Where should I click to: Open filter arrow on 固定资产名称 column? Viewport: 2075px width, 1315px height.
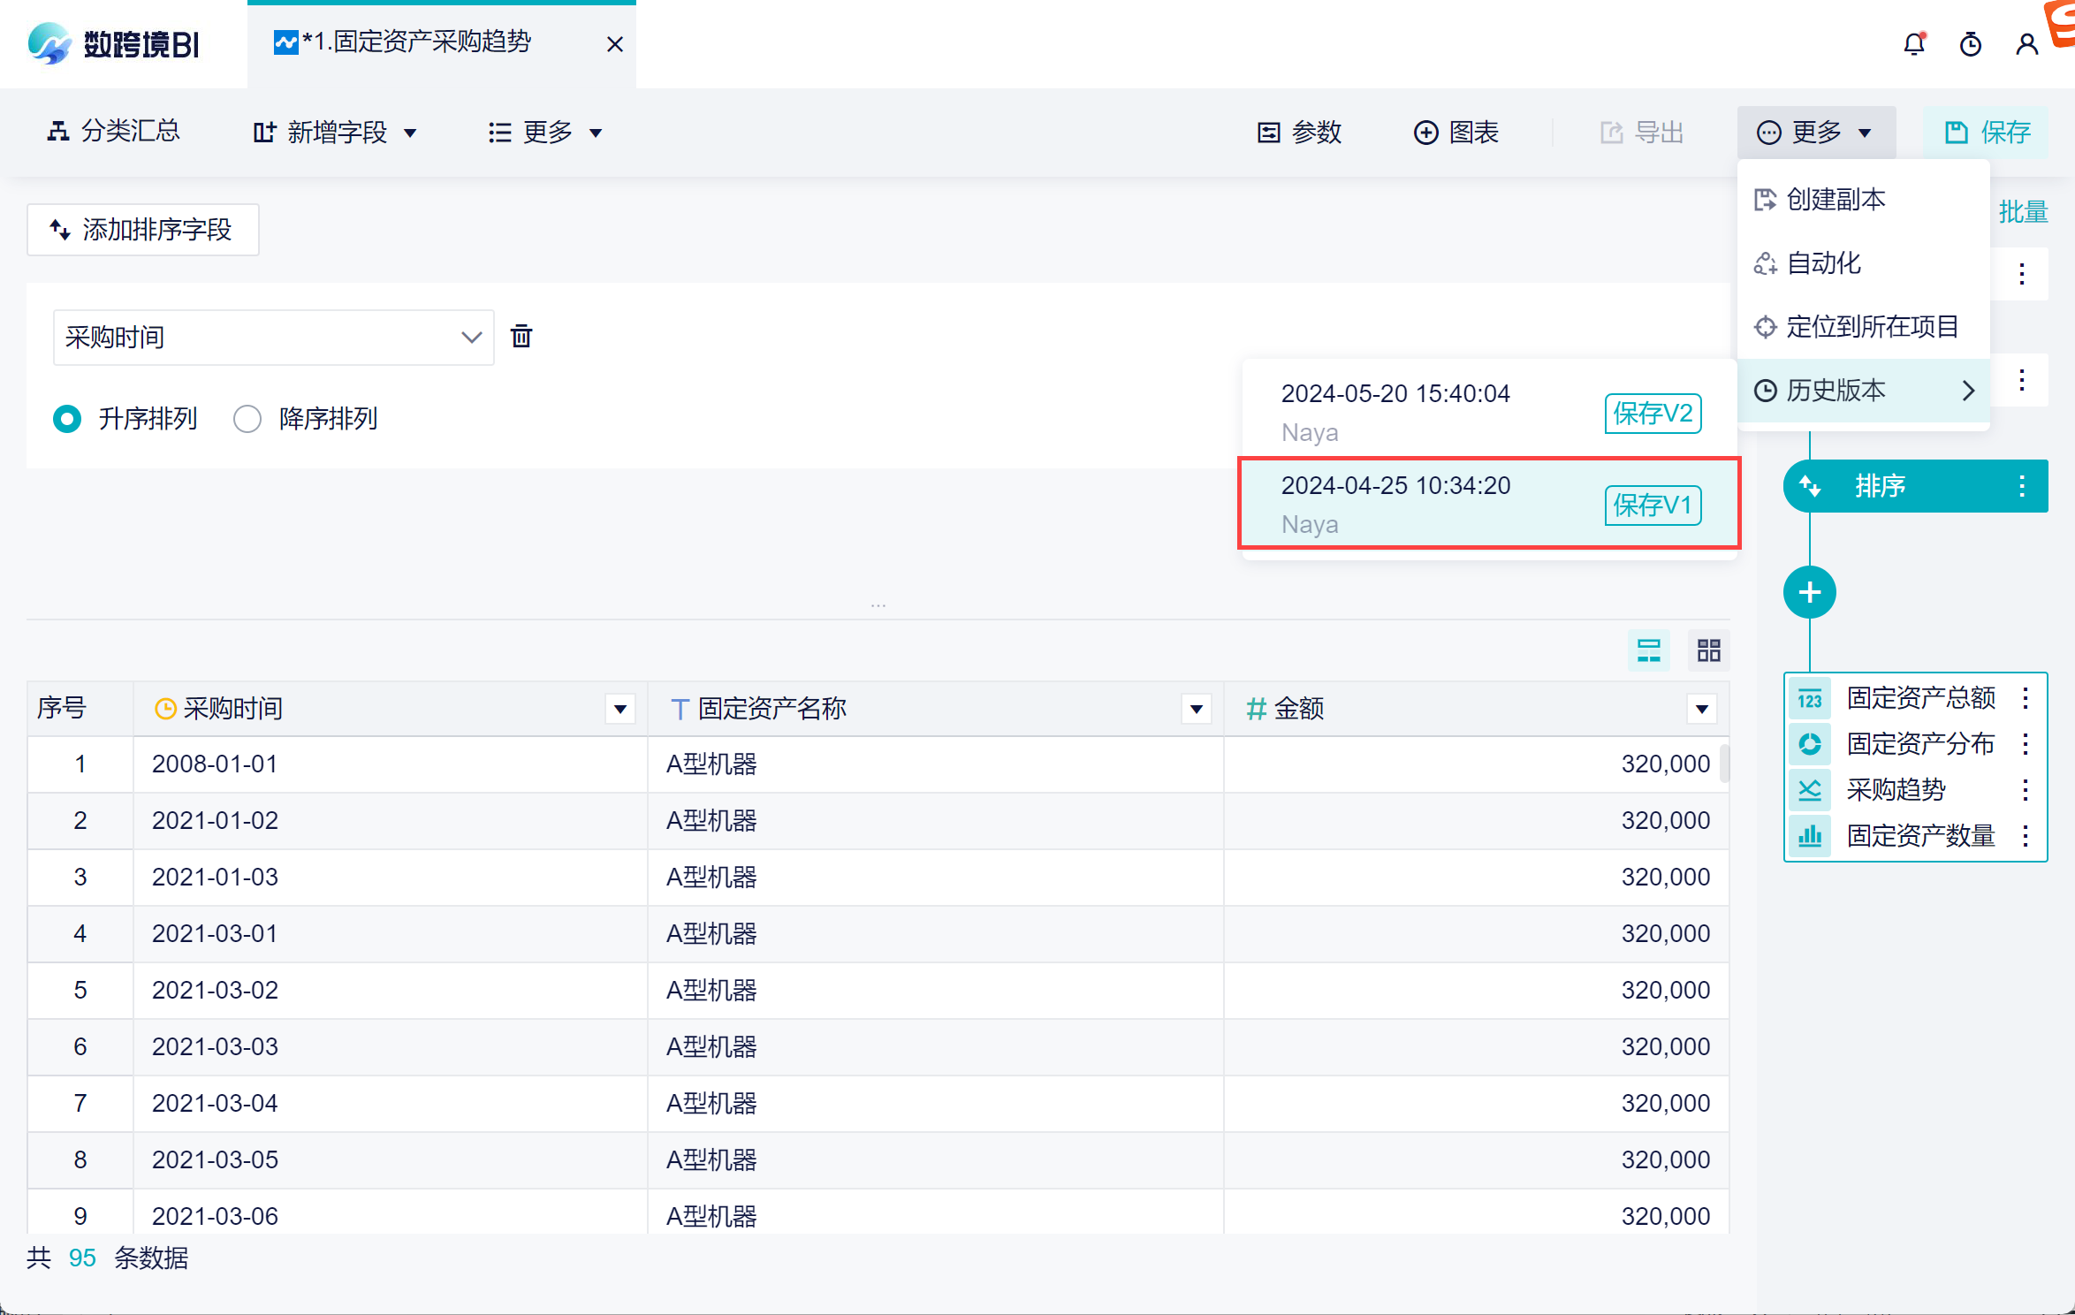tap(1196, 709)
